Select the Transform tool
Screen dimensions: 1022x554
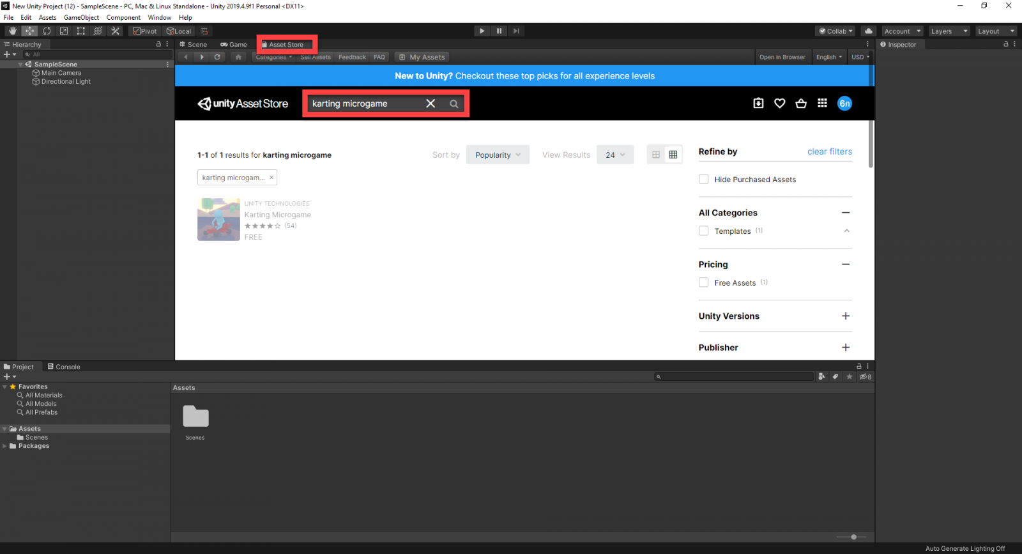(x=98, y=31)
